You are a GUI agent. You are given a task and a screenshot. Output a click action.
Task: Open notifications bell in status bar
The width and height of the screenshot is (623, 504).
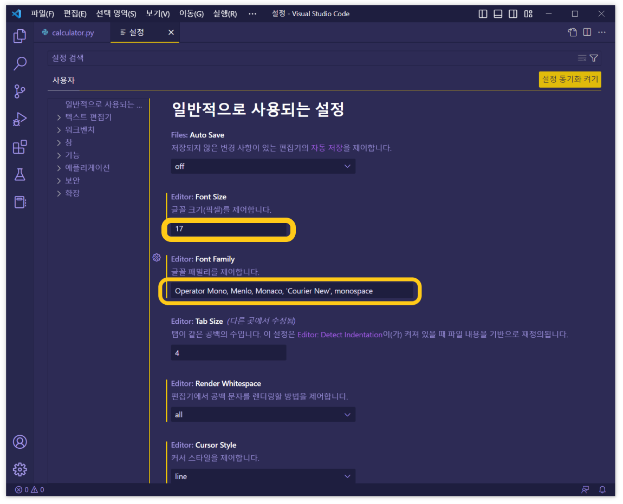(602, 490)
